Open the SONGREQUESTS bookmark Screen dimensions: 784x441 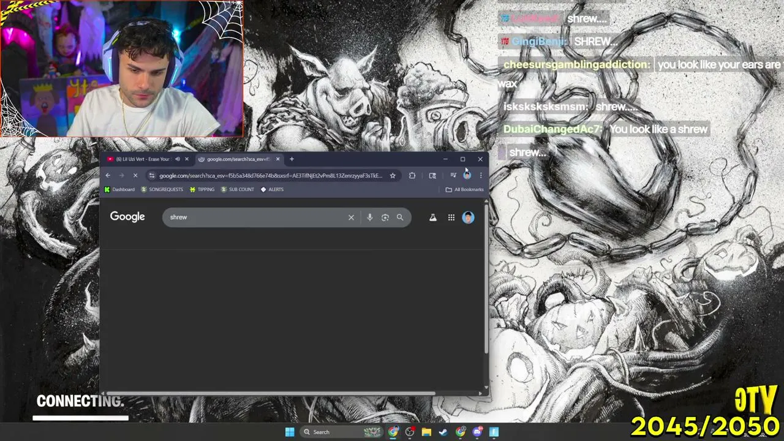[x=162, y=190]
